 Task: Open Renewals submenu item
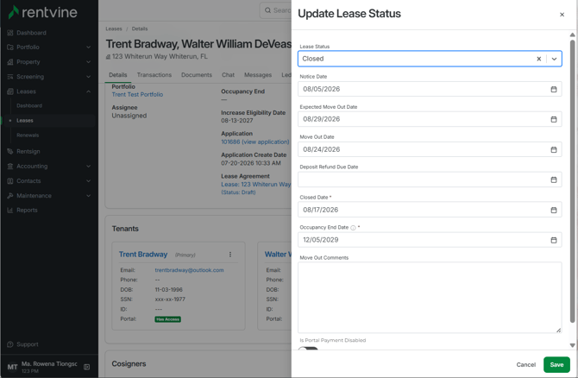[28, 135]
